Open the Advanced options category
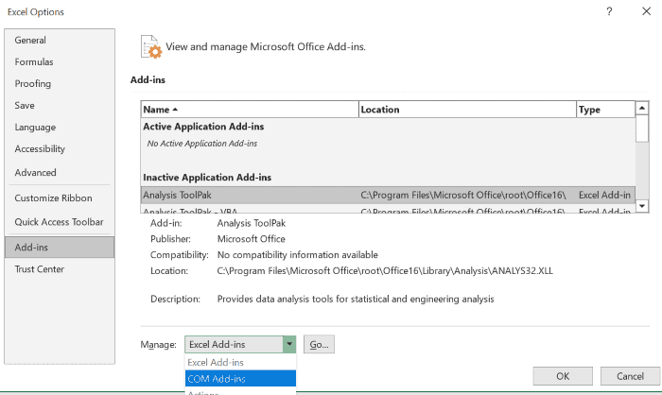The image size is (662, 395). click(x=60, y=173)
